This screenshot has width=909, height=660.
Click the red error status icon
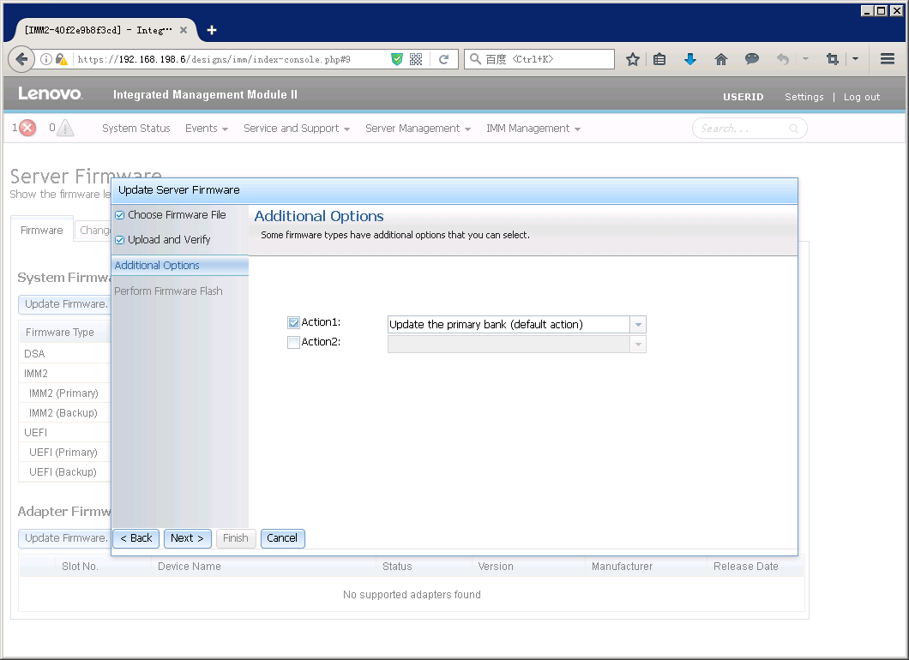point(27,129)
